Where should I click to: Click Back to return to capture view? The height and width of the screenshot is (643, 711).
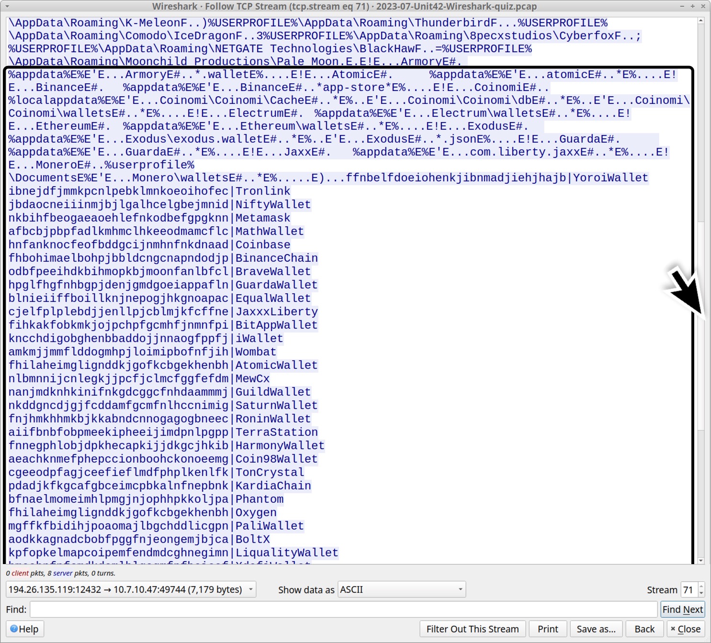tap(644, 629)
